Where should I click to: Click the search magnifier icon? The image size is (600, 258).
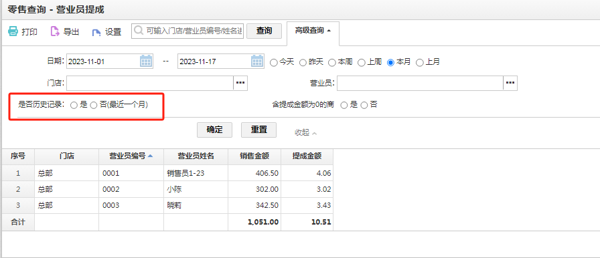click(139, 31)
